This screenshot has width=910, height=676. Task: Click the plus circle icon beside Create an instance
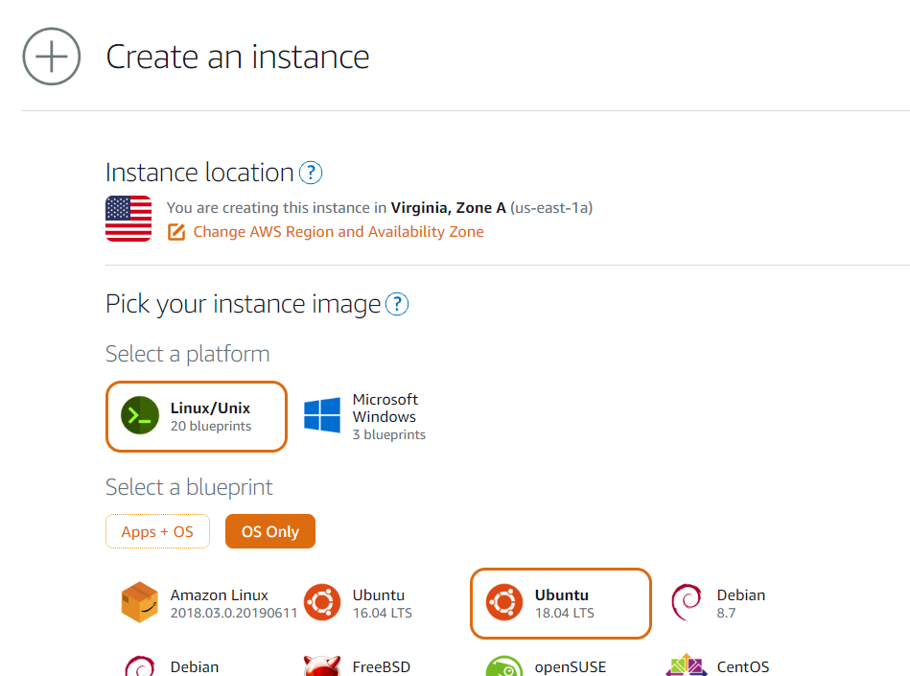click(x=52, y=57)
